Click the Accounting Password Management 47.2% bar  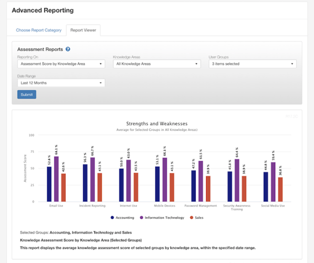point(193,186)
